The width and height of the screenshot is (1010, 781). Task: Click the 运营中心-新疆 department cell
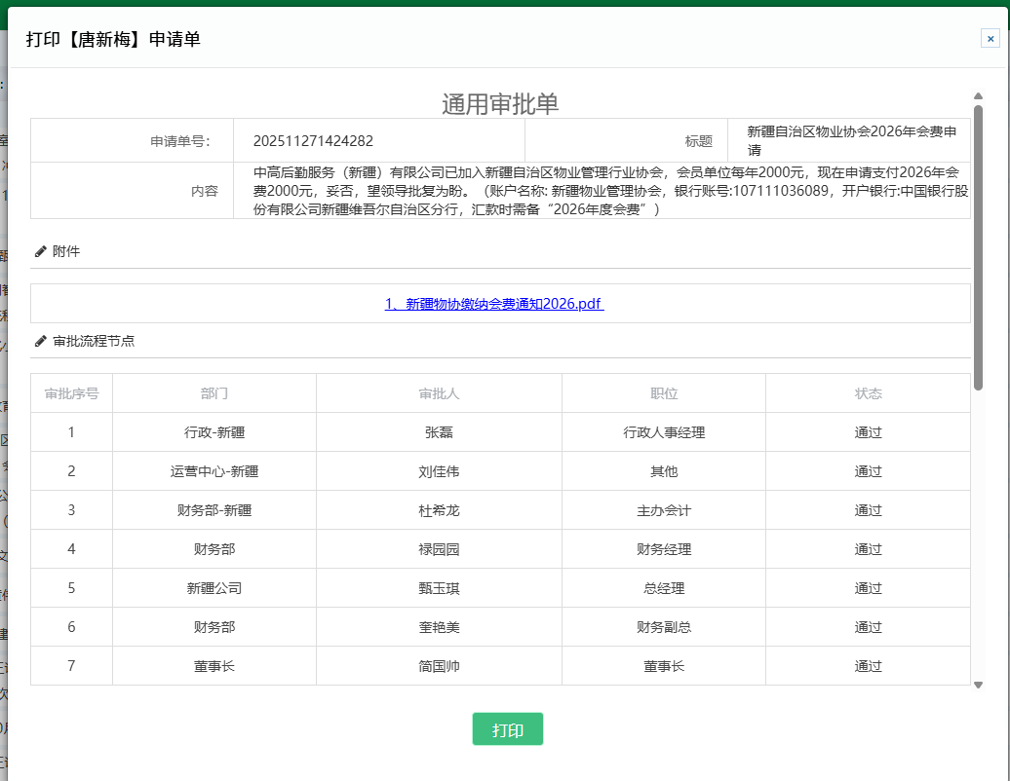pos(214,471)
